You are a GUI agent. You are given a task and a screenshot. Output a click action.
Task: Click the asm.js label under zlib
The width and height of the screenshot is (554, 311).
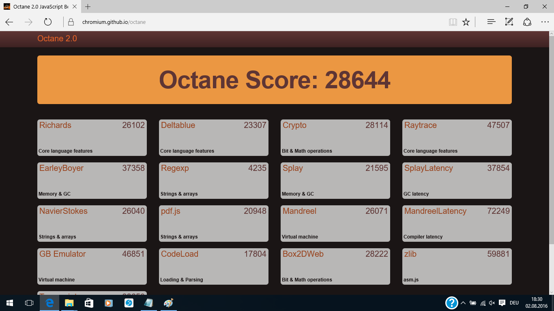click(x=411, y=280)
